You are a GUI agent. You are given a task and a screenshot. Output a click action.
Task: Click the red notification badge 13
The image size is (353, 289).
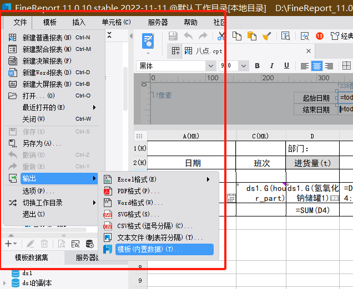click(320, 36)
